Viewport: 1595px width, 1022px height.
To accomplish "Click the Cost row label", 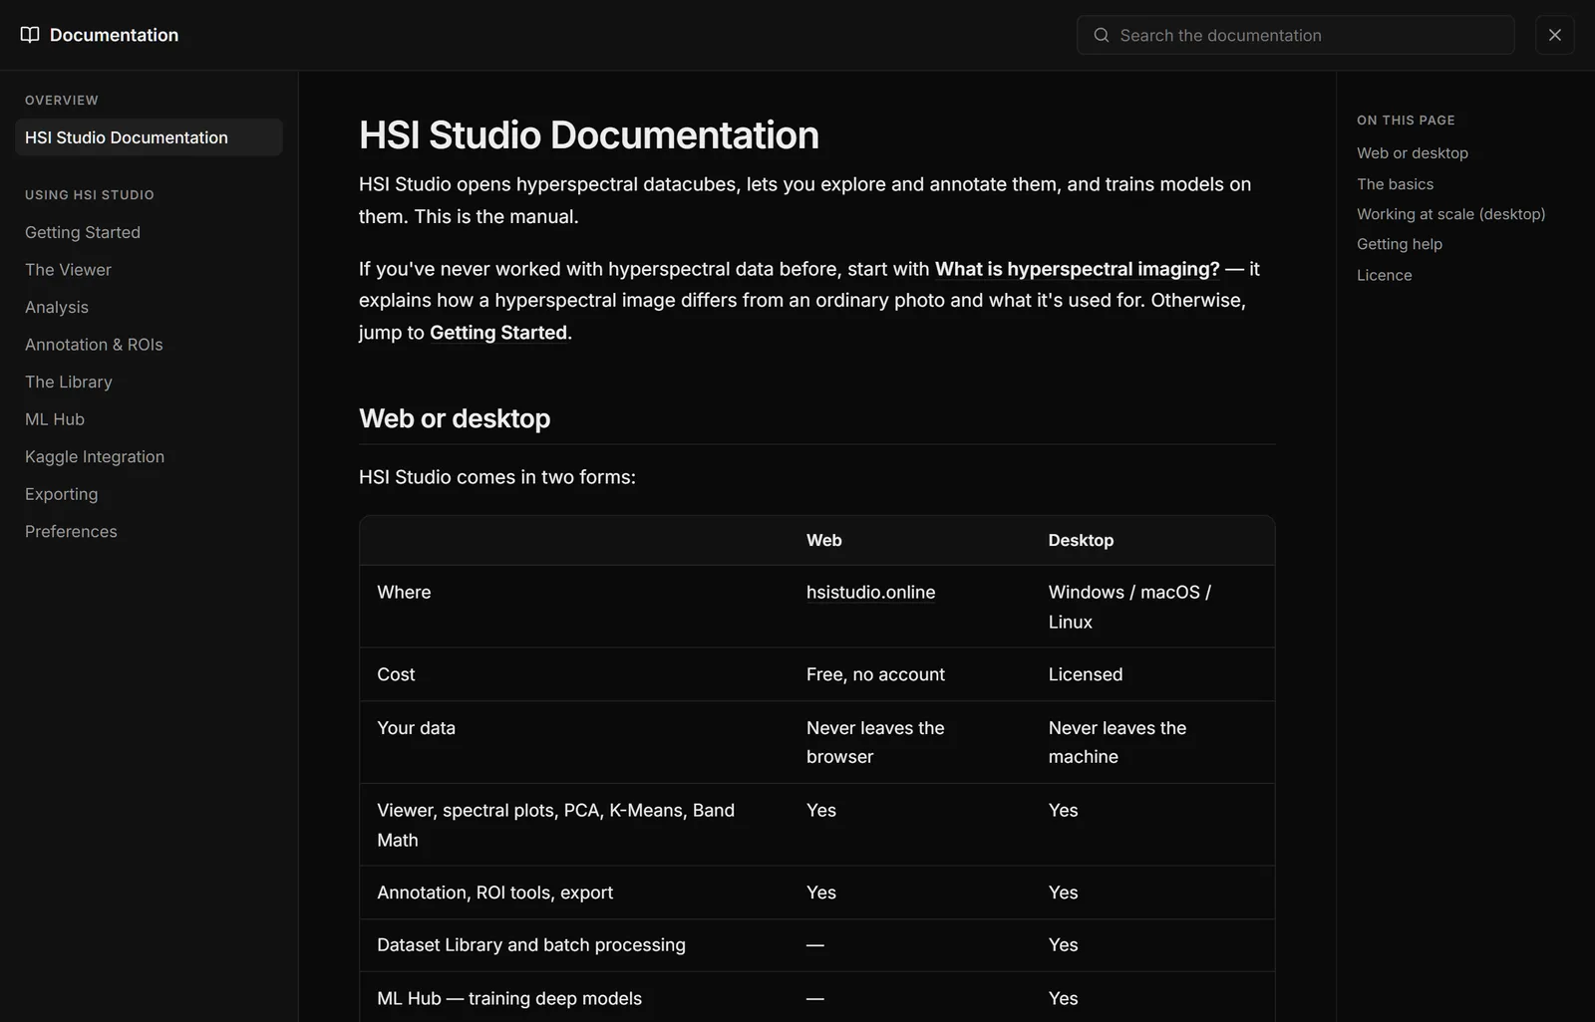I will [396, 674].
